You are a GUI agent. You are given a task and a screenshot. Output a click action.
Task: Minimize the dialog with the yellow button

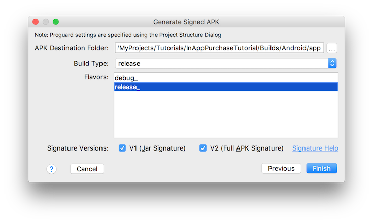click(x=46, y=22)
